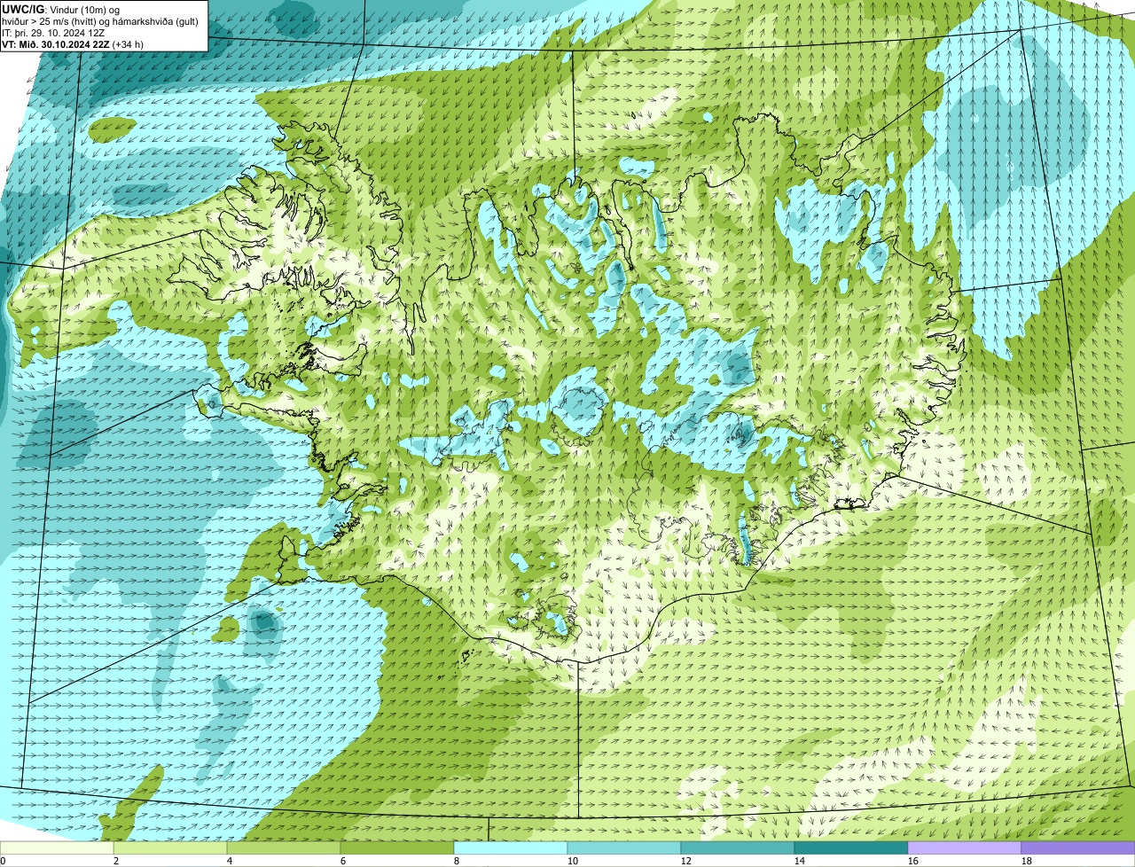The width and height of the screenshot is (1135, 867).
Task: Click the teal 12–14 m/s legend swatch
Action: (x=738, y=847)
